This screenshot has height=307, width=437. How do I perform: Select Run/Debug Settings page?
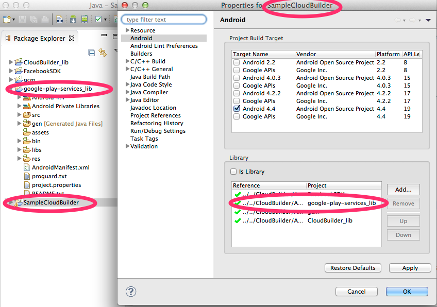coord(158,131)
